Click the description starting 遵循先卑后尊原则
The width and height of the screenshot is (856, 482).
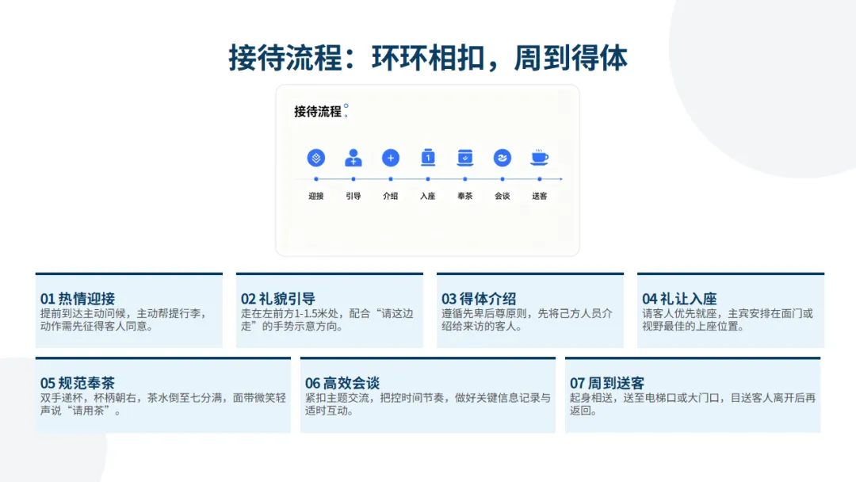point(527,319)
